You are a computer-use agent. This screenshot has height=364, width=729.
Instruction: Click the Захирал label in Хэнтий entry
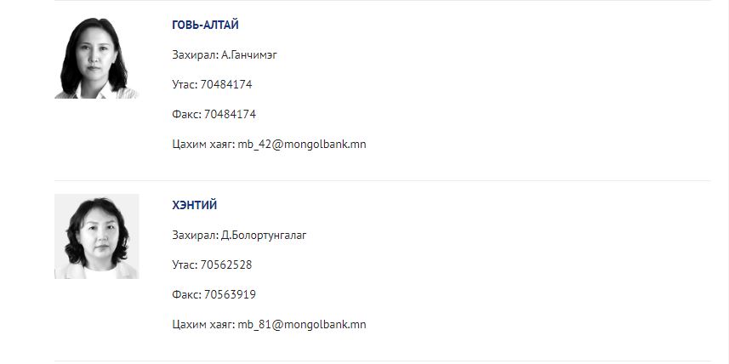click(x=196, y=236)
